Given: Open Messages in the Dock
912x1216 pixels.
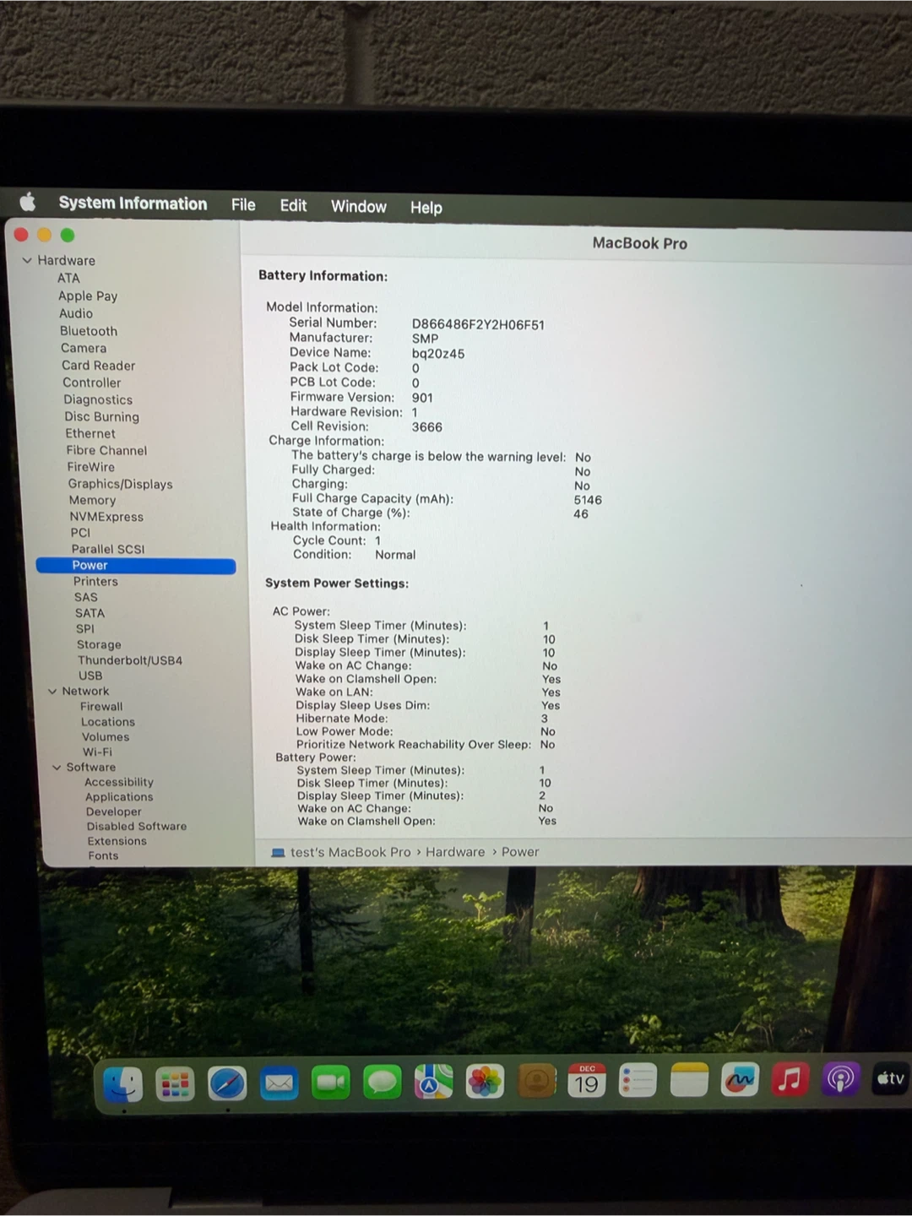Looking at the screenshot, I should tap(383, 1082).
